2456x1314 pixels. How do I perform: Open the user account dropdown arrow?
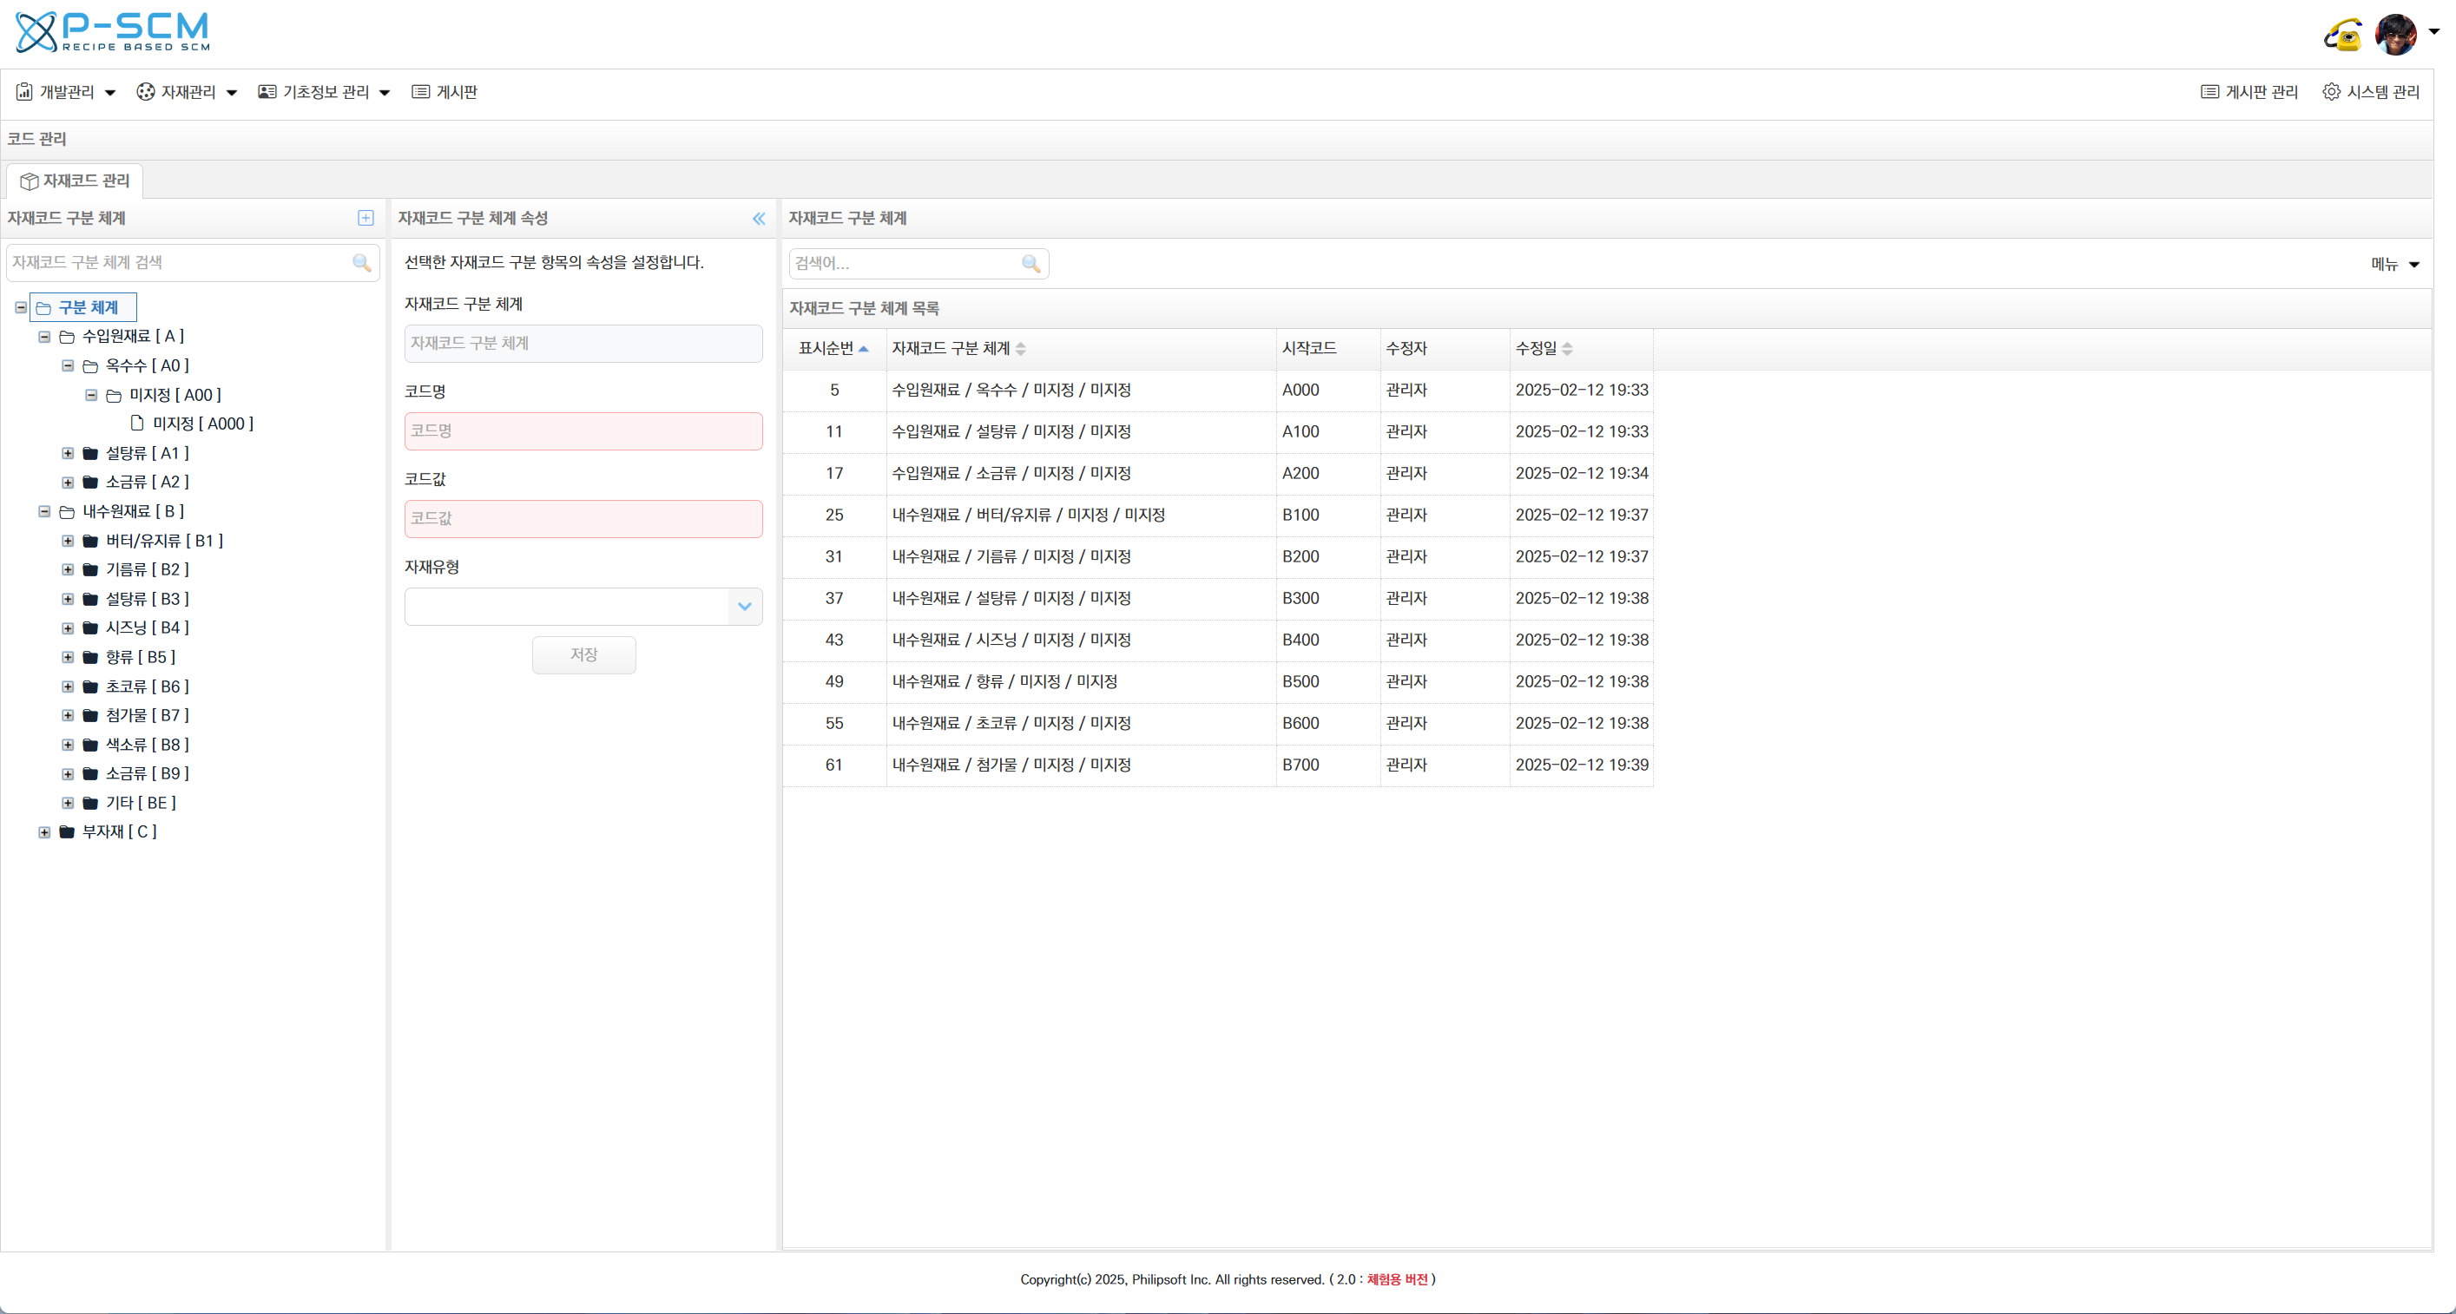click(2434, 31)
